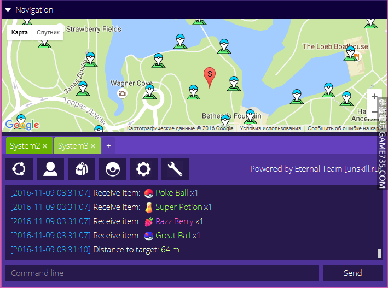Open the player profile icon button
The width and height of the screenshot is (388, 288).
(x=50, y=169)
